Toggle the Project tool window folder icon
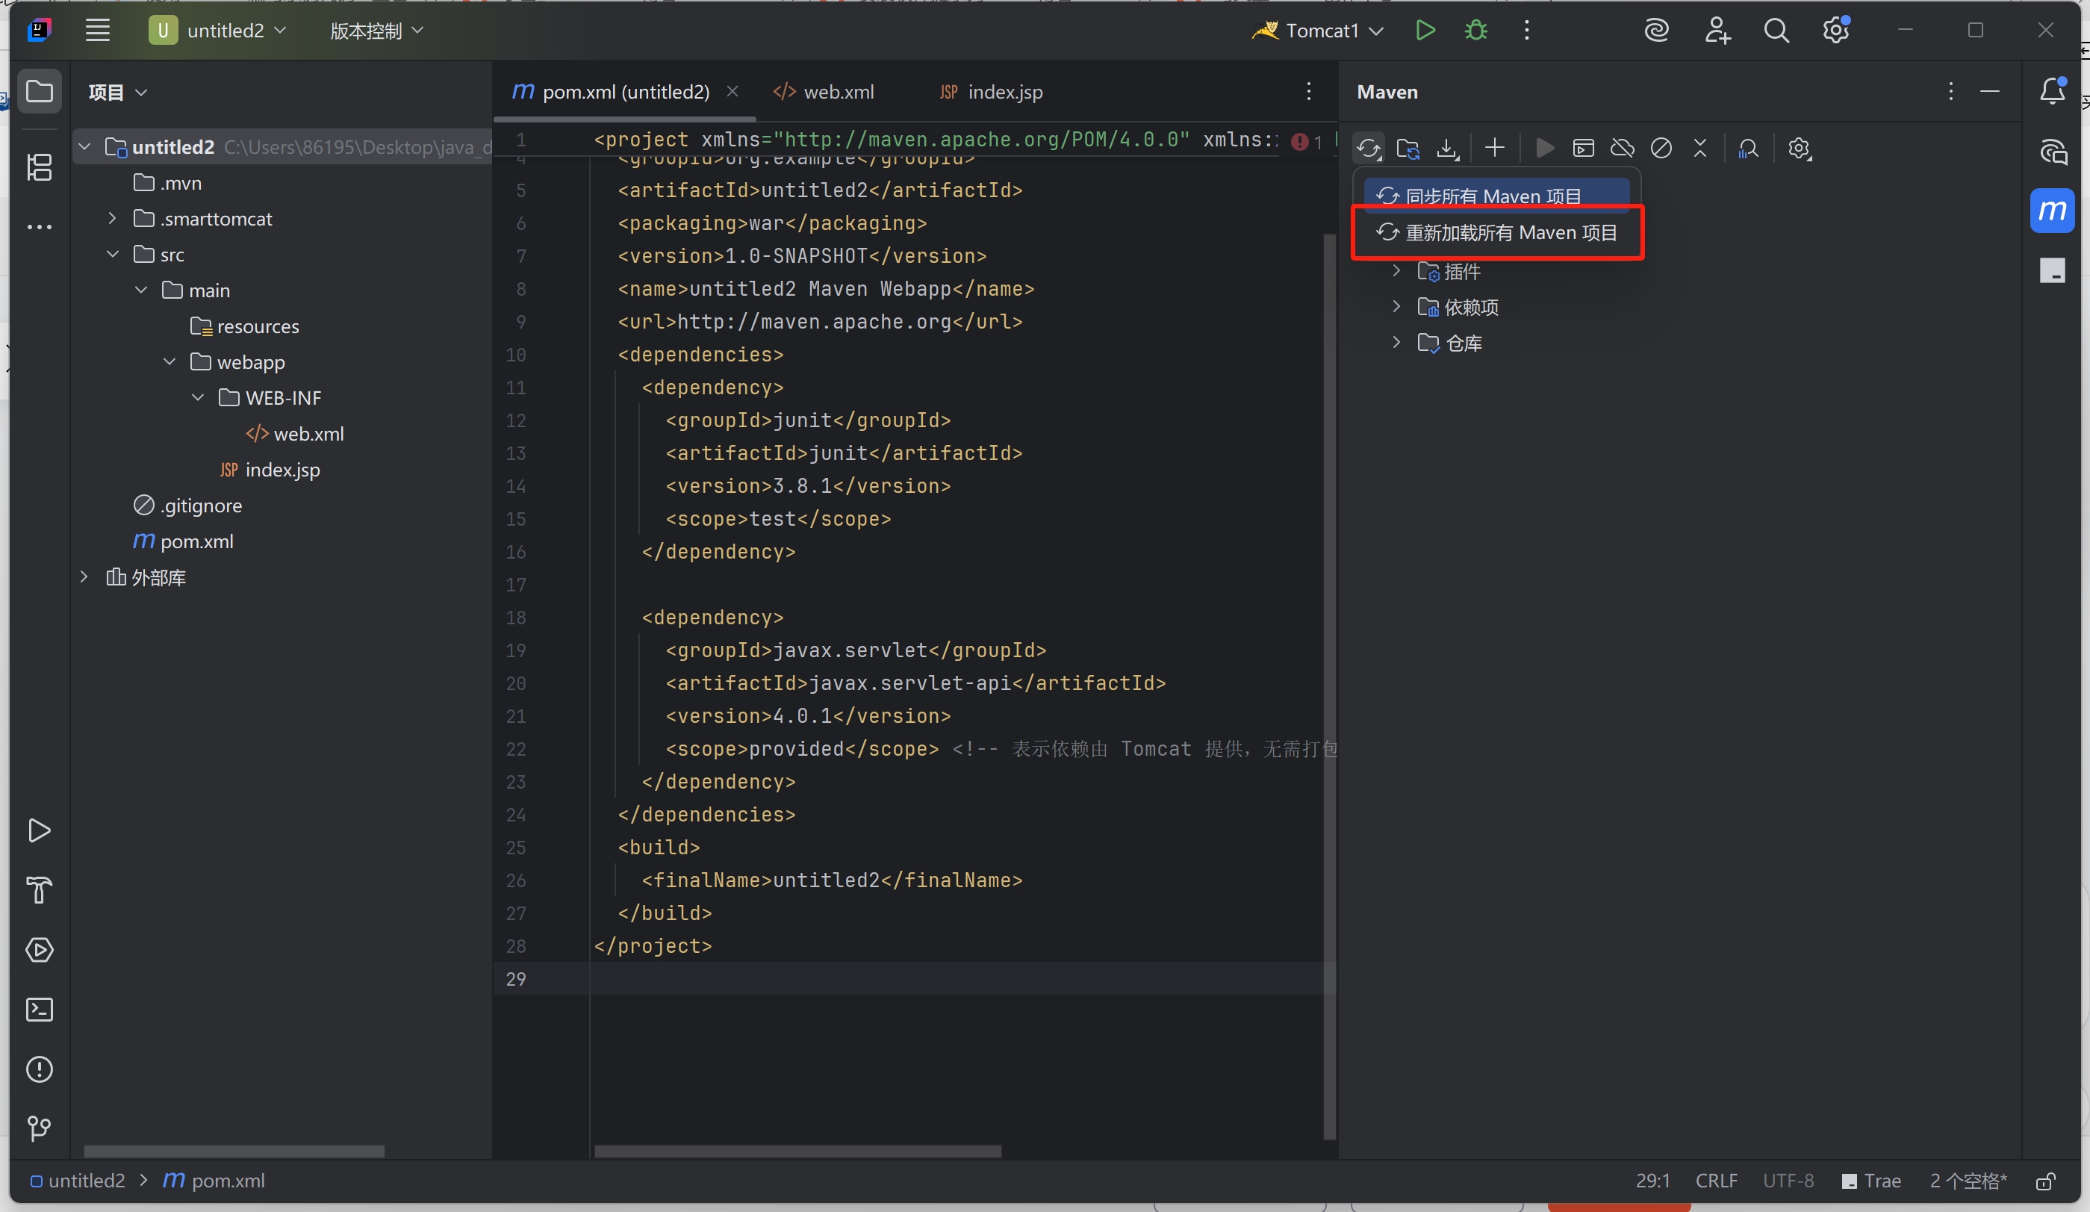The height and width of the screenshot is (1212, 2090). (x=39, y=91)
